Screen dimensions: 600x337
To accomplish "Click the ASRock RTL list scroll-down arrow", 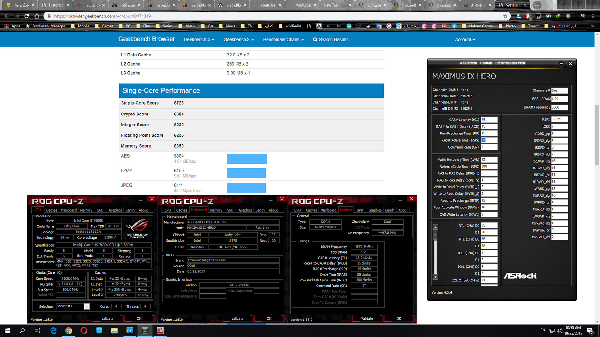I will [435, 277].
